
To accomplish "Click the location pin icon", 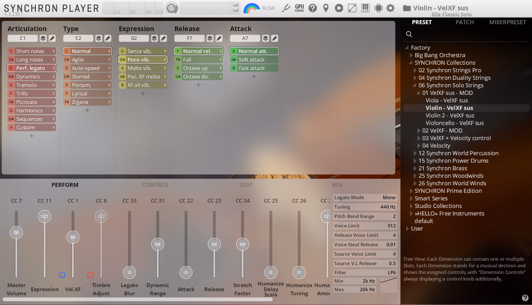I will coord(326,8).
